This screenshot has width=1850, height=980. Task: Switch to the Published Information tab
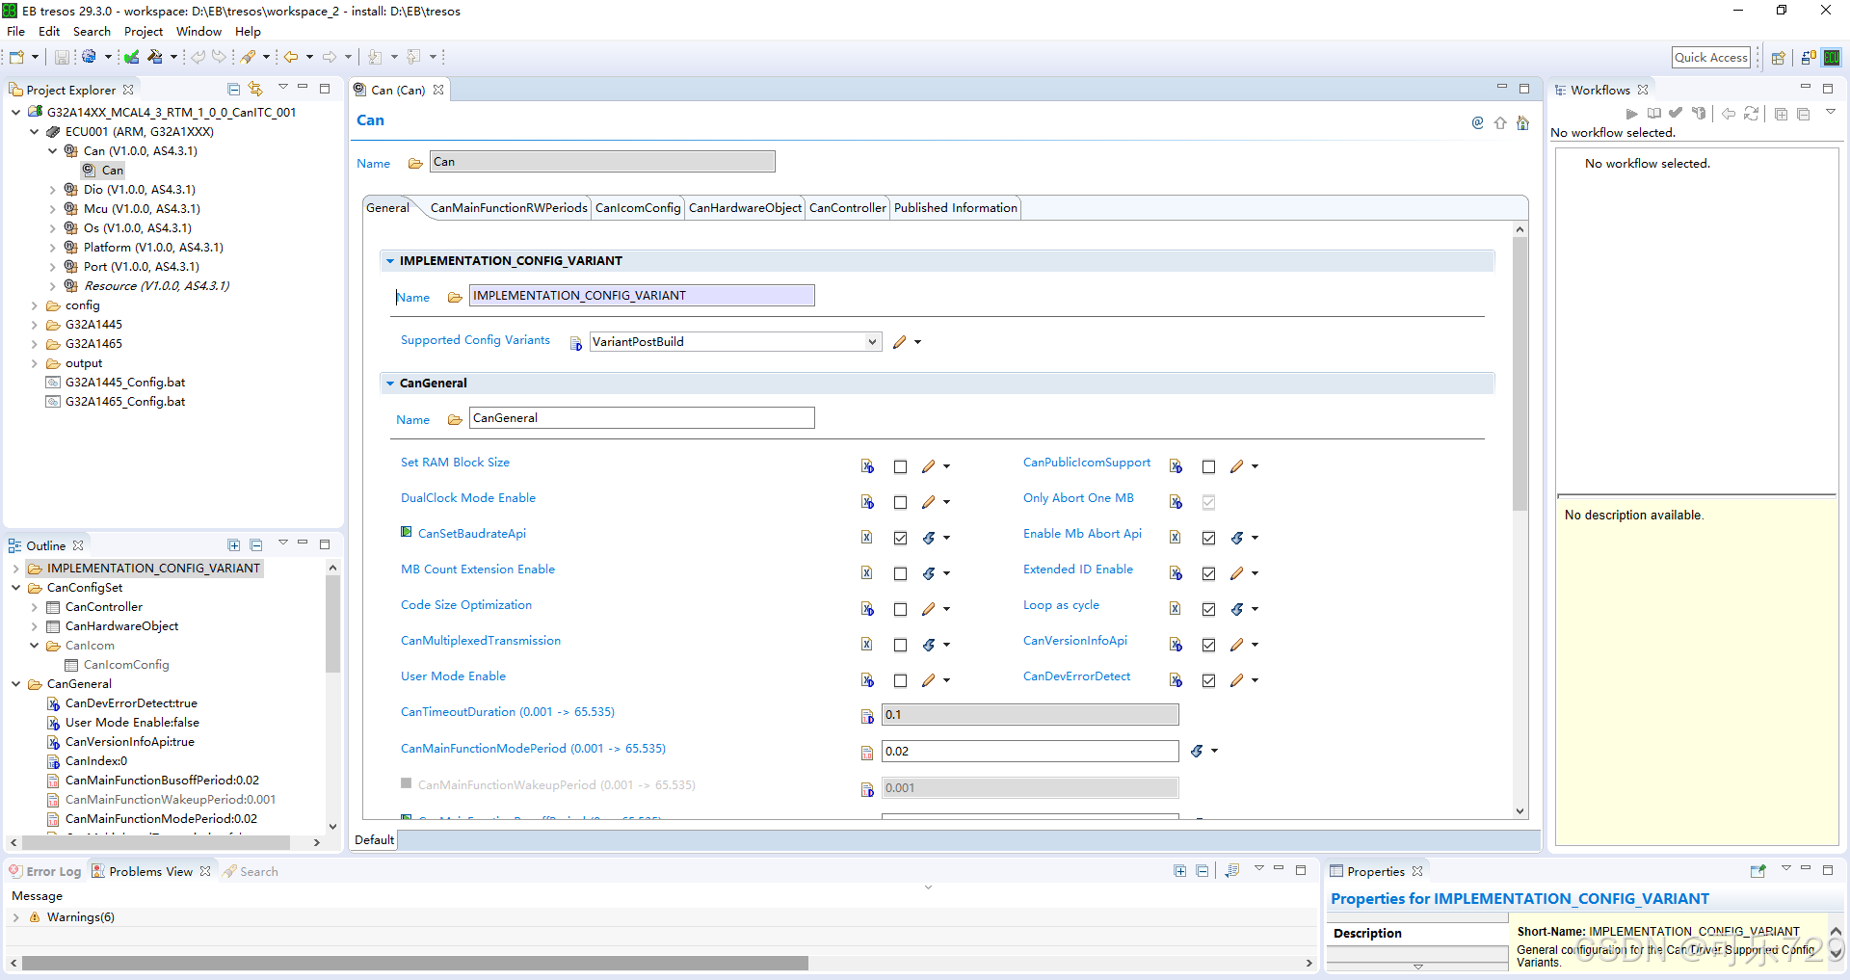click(x=955, y=208)
